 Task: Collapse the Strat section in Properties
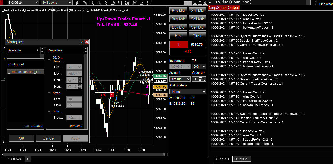tap(49, 93)
